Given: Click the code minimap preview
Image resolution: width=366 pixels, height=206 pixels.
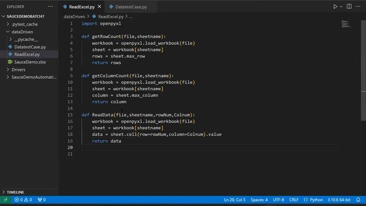Looking at the screenshot, I should point(346,24).
